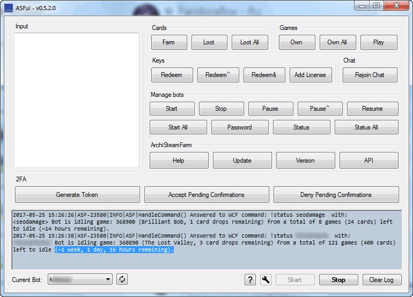Image resolution: width=413 pixels, height=297 pixels.
Task: Click the Own button in Games
Action: click(x=297, y=42)
